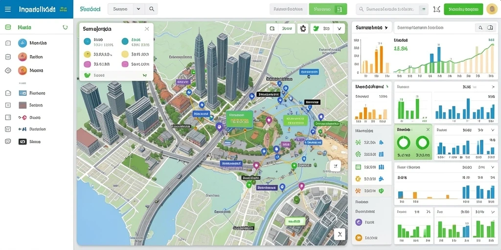Click the square layer icon in the map toolbar

(x=272, y=28)
